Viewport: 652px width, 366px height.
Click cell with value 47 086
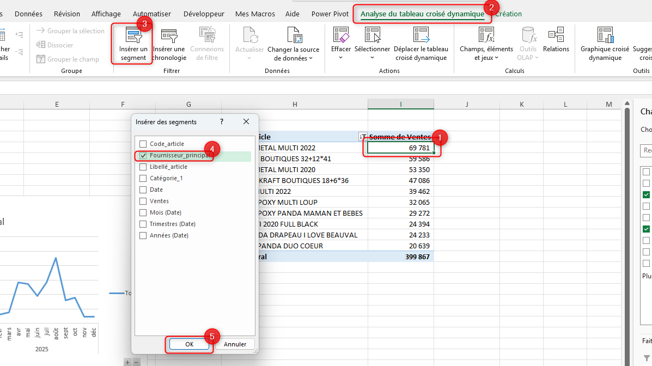tap(401, 180)
